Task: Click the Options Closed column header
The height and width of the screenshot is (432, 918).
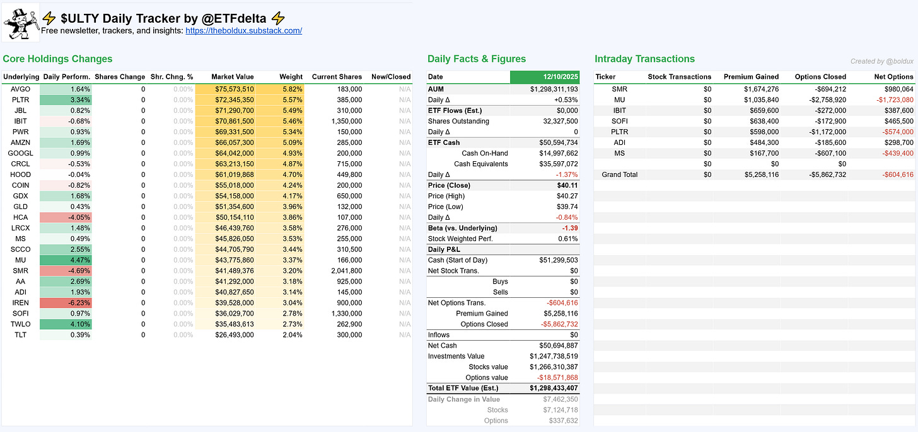Action: pyautogui.click(x=820, y=77)
